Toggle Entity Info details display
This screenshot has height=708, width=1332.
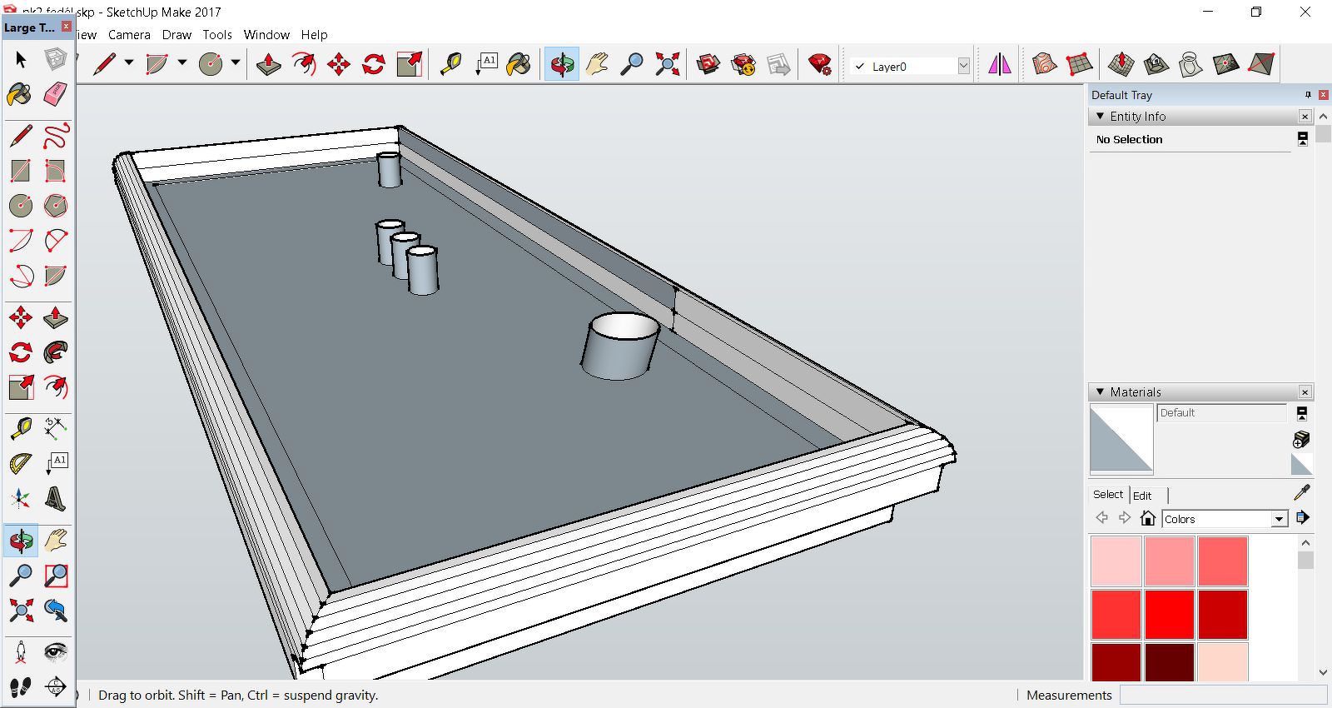coord(1303,139)
